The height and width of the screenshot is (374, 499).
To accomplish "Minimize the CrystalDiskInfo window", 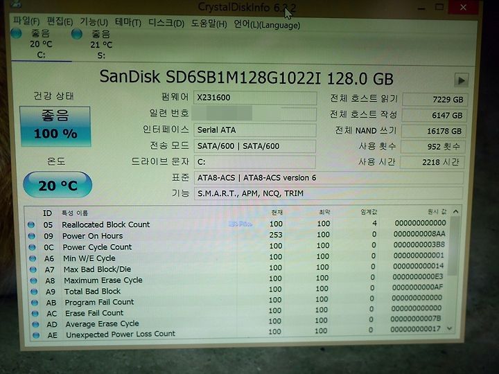I will (421, 8).
